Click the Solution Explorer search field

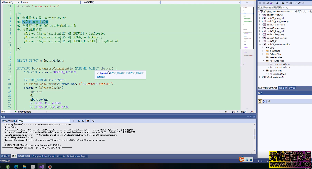click(284, 7)
